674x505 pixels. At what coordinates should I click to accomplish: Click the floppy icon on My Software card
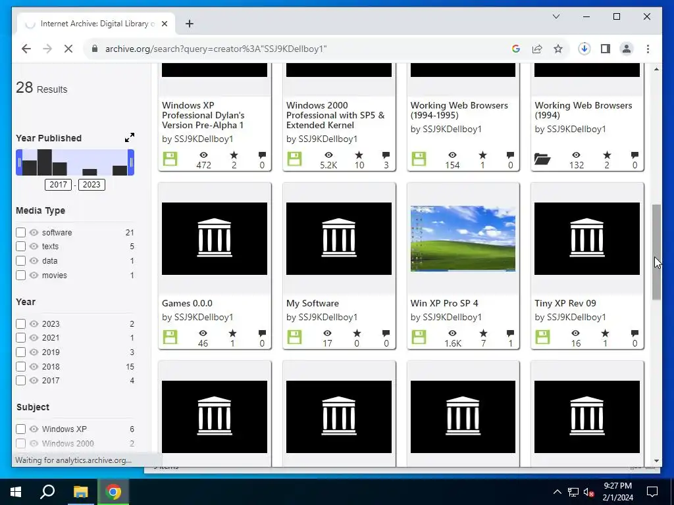point(294,337)
